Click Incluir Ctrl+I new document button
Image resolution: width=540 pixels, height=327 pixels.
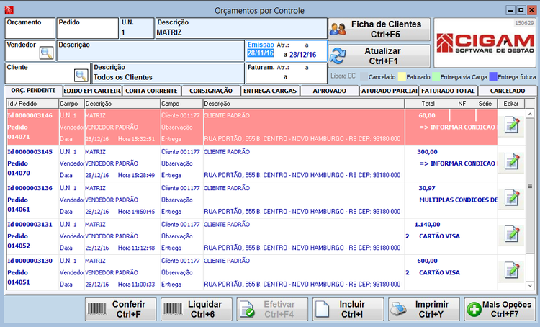[x=348, y=310]
